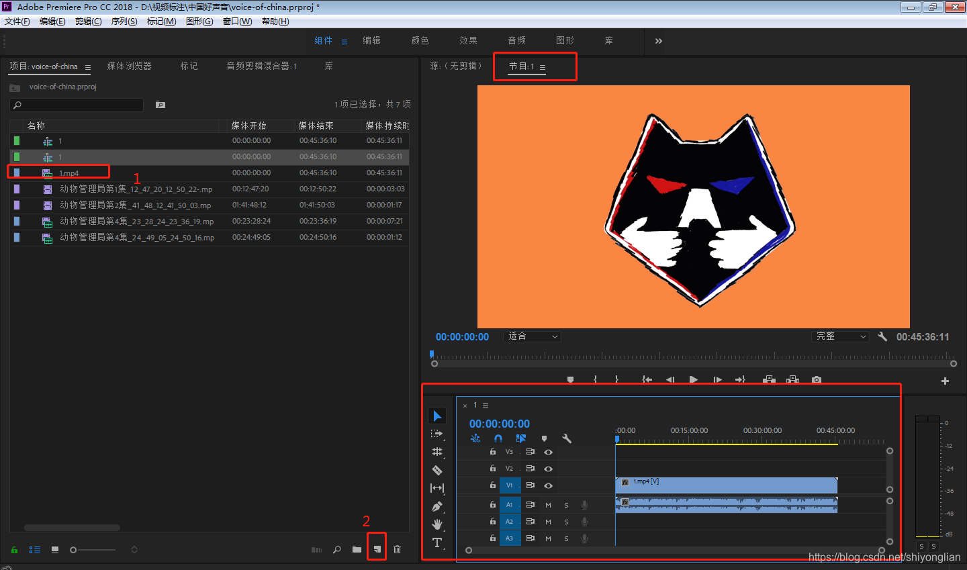Open the Button Editor plus icon
Viewport: 967px width, 570px height.
click(945, 381)
